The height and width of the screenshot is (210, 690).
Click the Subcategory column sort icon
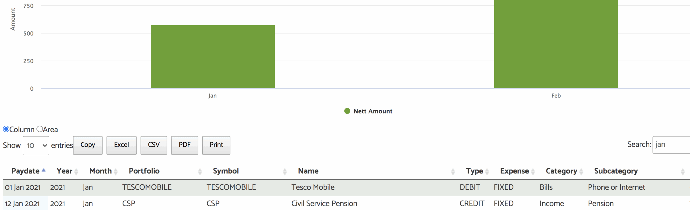(x=682, y=171)
